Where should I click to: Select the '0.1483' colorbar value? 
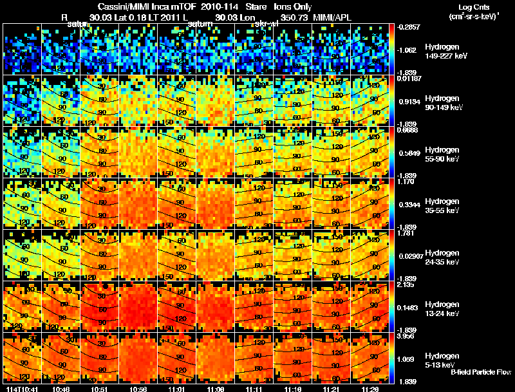click(x=408, y=308)
